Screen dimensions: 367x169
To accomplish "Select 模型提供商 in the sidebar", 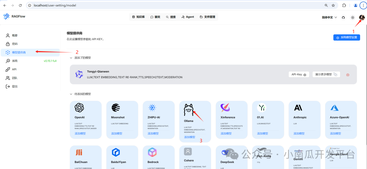I will tap(30, 52).
